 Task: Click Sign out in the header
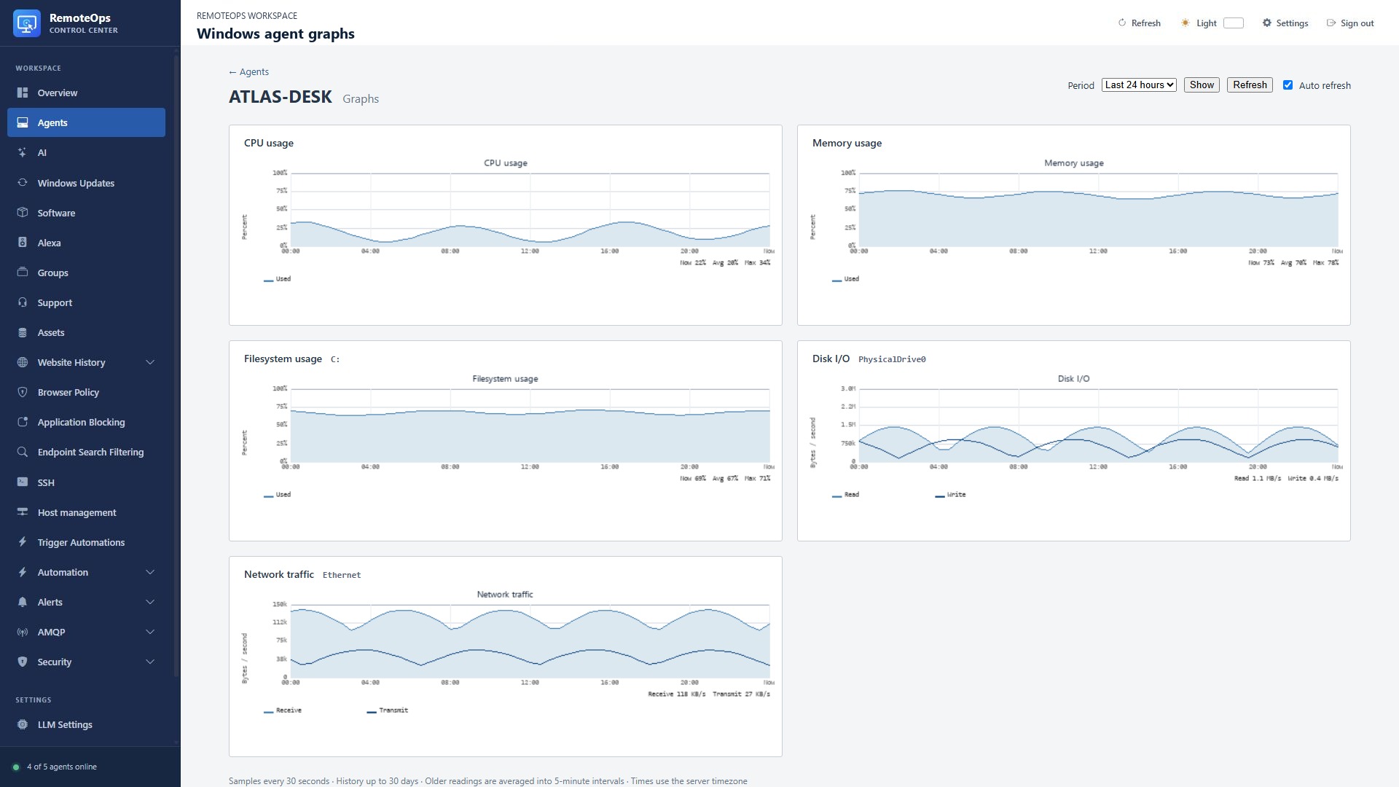1350,23
